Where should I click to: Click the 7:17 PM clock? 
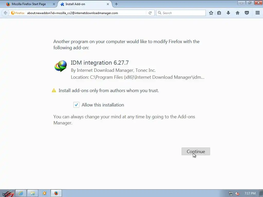[250, 193]
